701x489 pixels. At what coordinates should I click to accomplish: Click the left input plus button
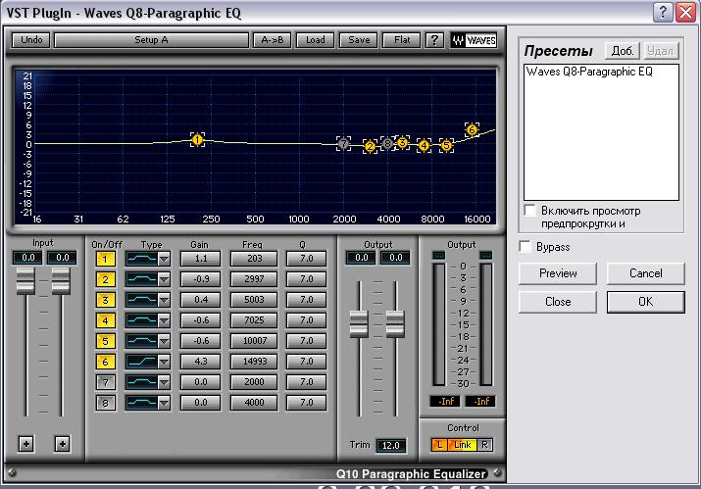pos(26,444)
